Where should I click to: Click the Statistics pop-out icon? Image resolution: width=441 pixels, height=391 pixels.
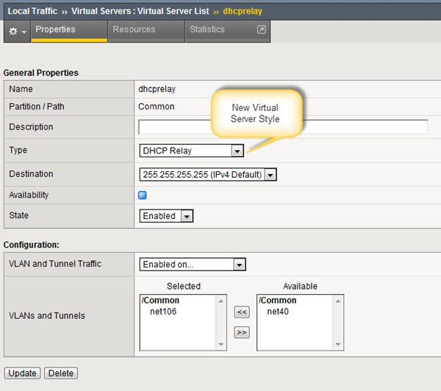coord(260,30)
